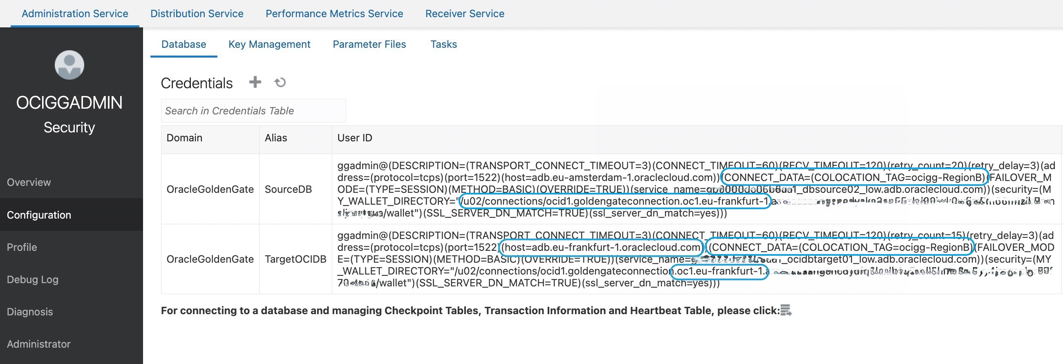Screen dimensions: 1063x364
Task: Click the Security role label
Action: (x=69, y=127)
